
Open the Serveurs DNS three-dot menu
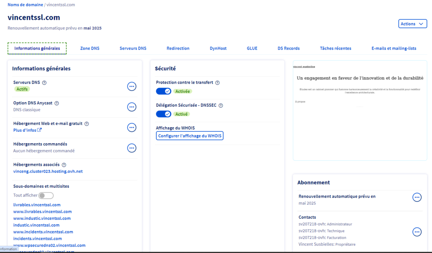(132, 86)
